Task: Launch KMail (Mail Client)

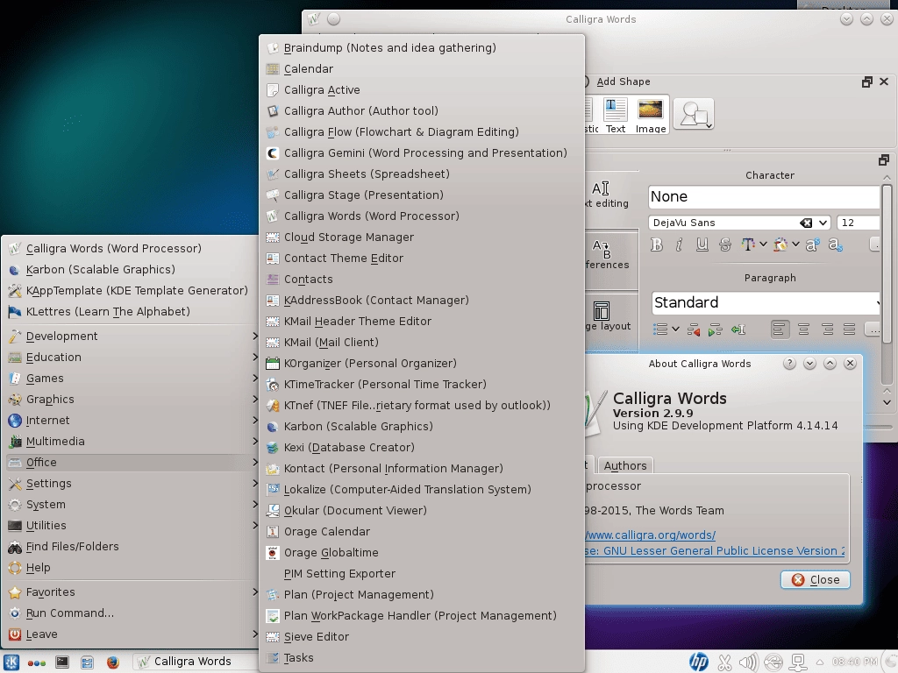Action: pyautogui.click(x=422, y=343)
